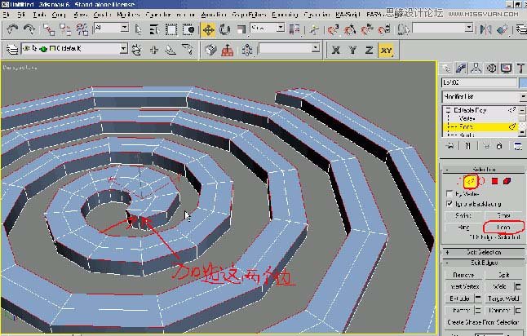Open the Views menu
The width and height of the screenshot is (527, 336).
81,15
